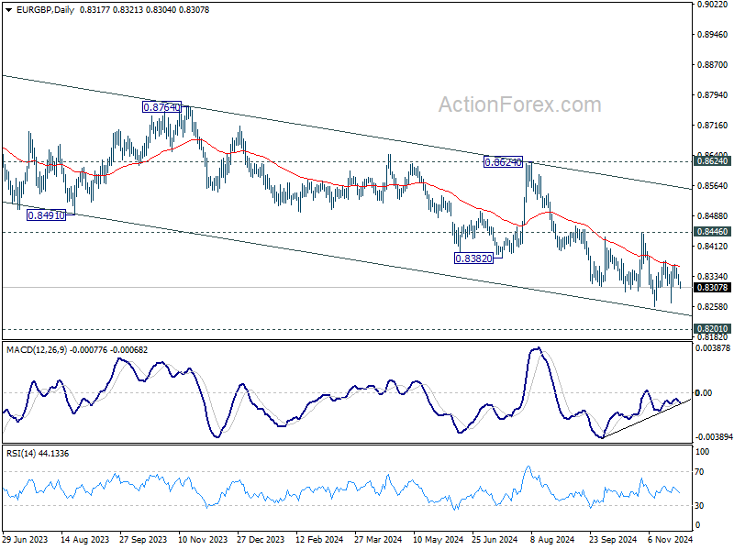Viewport: 734px width, 550px height.
Task: Click the MACD -0.003894 scale value
Action: click(x=714, y=437)
